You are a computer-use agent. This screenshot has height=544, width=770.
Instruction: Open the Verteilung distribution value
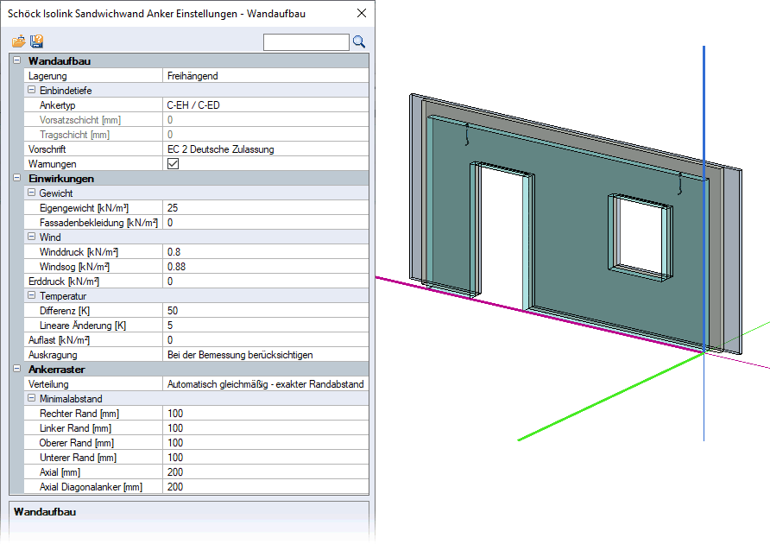coord(266,383)
